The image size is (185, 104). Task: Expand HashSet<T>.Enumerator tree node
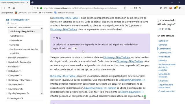point(7,62)
